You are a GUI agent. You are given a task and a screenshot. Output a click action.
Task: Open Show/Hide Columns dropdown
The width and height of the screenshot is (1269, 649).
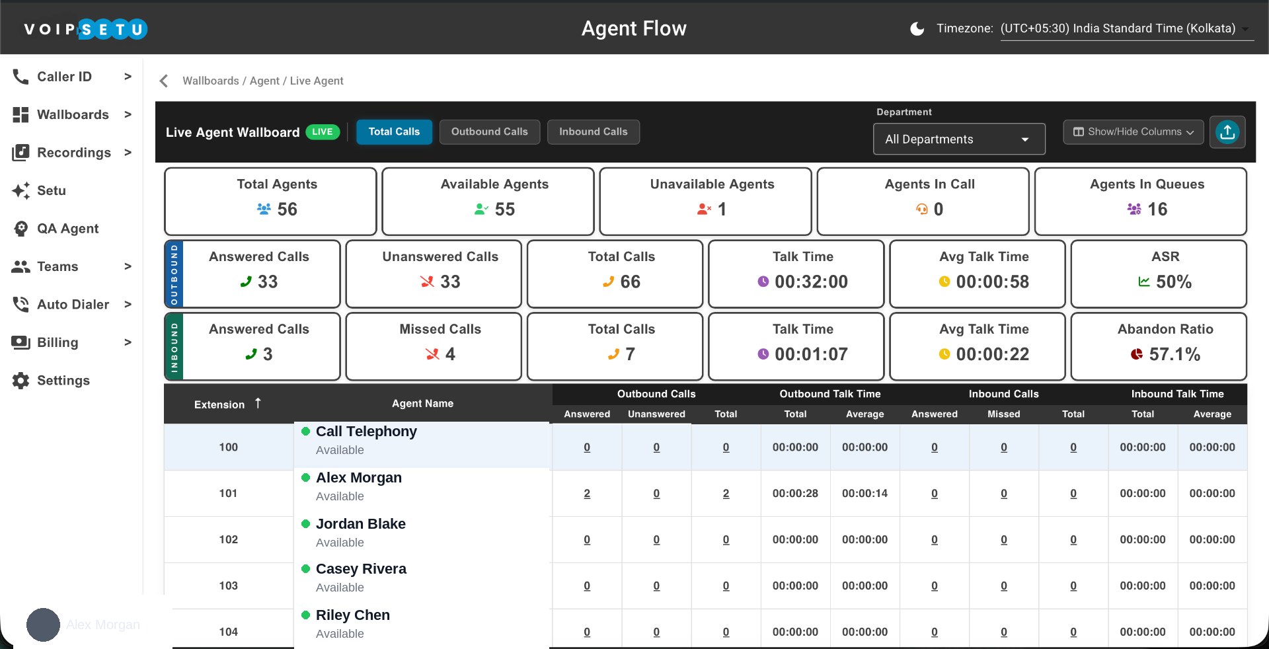click(1133, 132)
